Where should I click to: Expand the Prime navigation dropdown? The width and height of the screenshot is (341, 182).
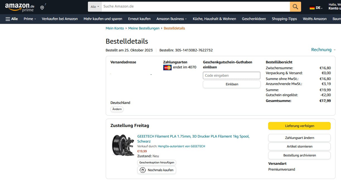[x=30, y=19]
